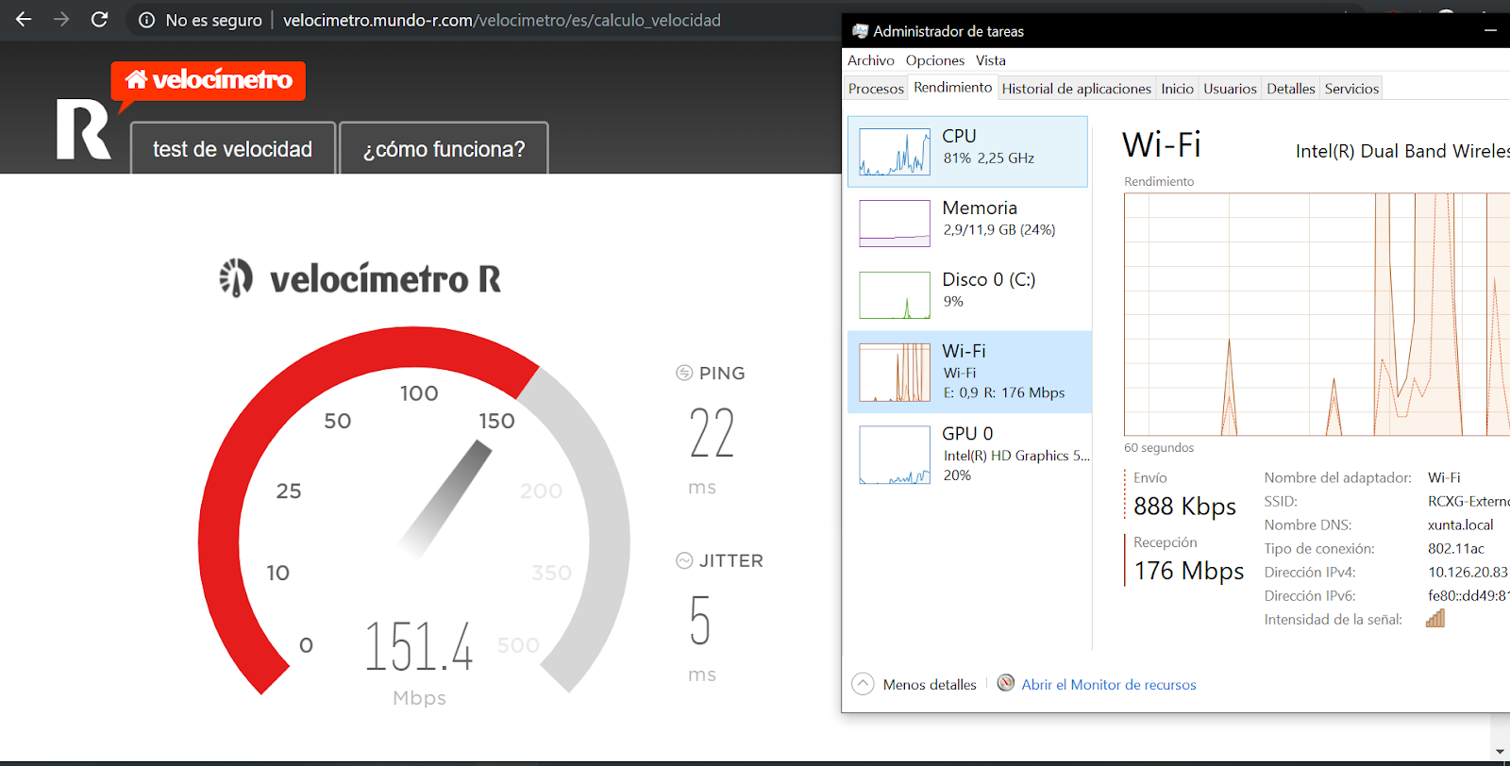
Task: Click the 5 ms jitter value
Action: (x=699, y=620)
